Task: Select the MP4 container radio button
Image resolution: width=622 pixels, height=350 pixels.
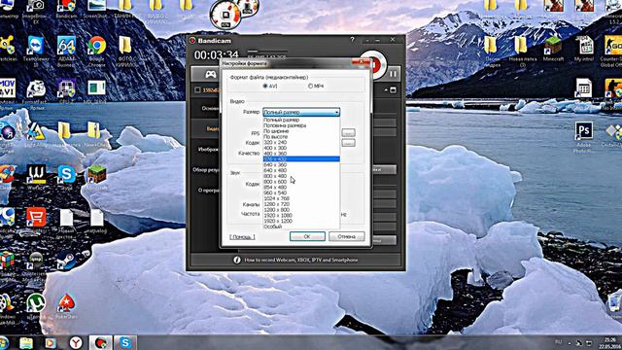Action: tap(311, 86)
